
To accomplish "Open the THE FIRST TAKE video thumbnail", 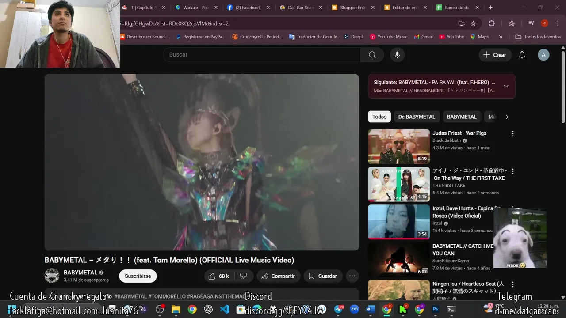I will coord(399,184).
